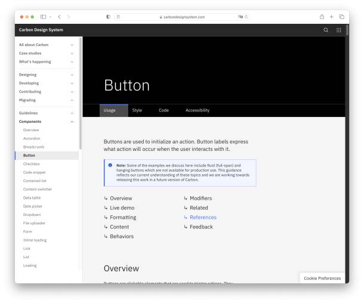This screenshot has width=364, height=303.
Task: Switch to the Style tab
Action: point(137,110)
